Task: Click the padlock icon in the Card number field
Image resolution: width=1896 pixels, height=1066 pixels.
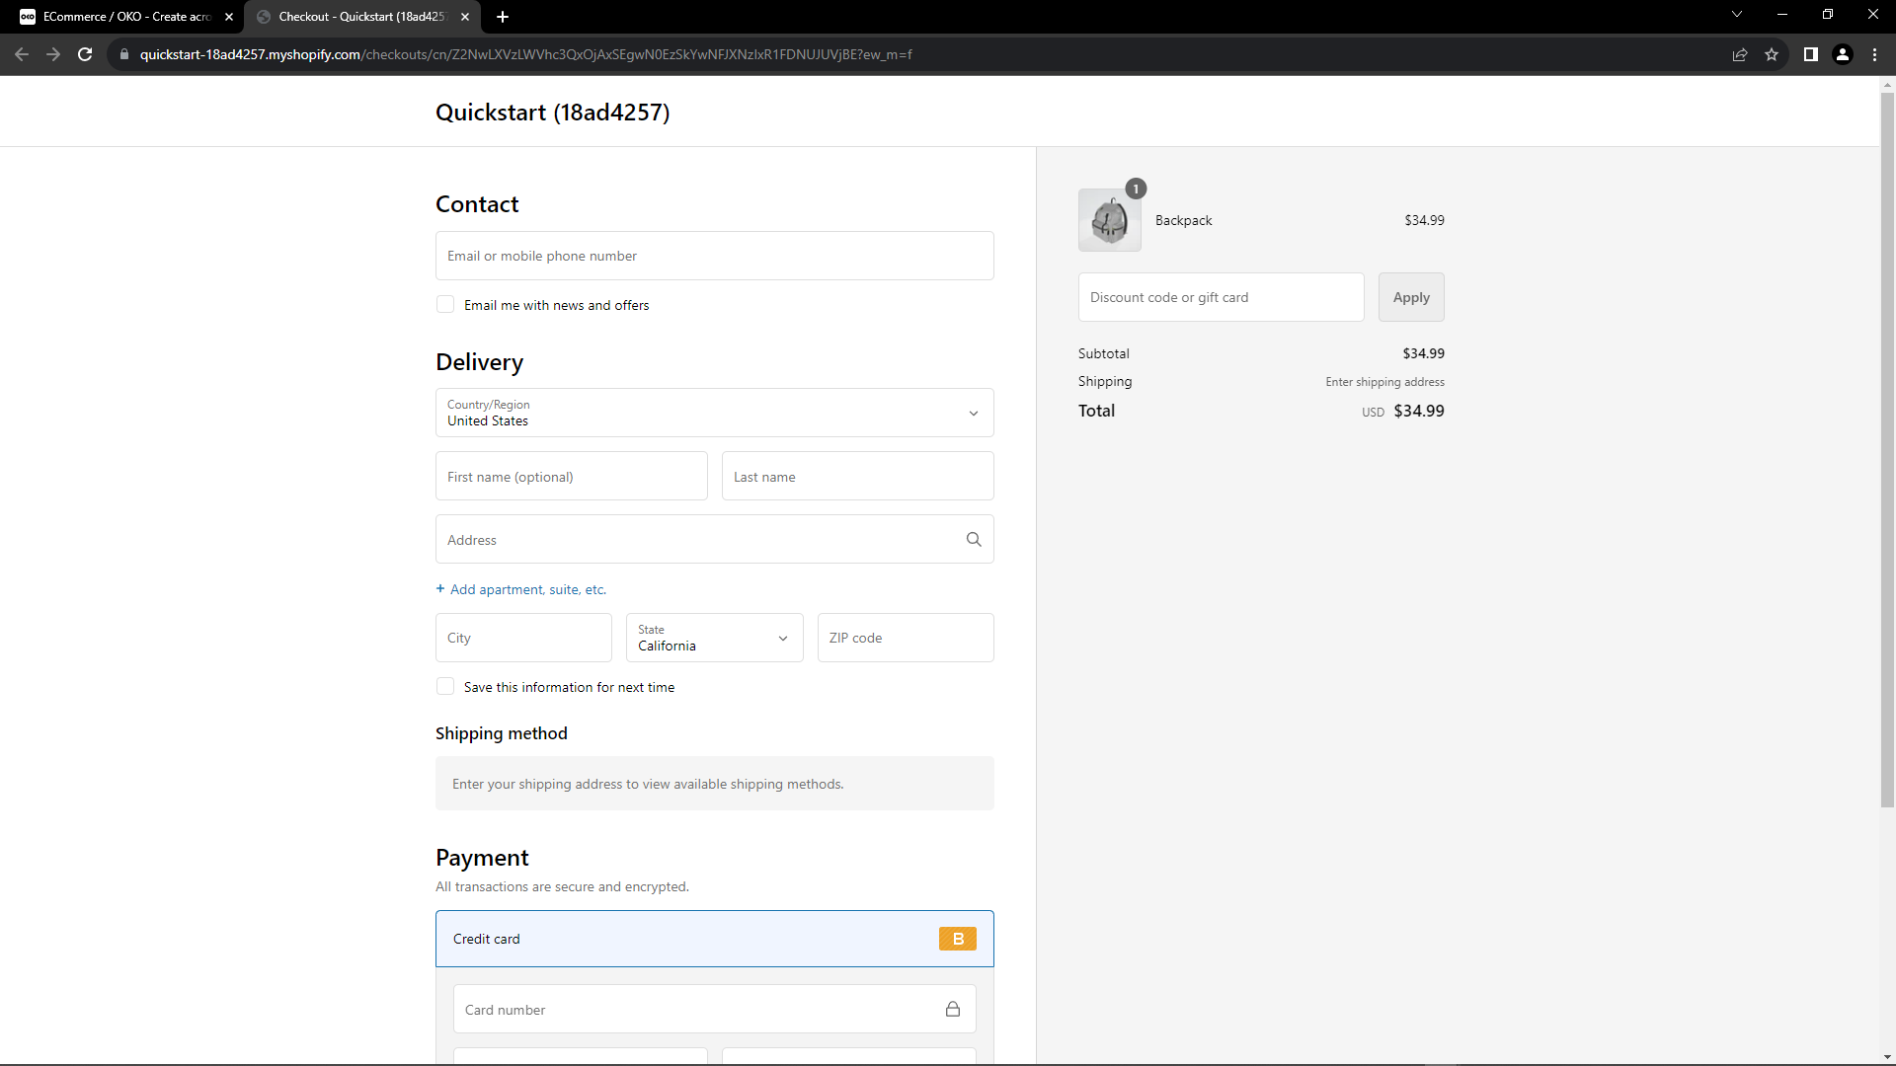Action: [953, 1009]
